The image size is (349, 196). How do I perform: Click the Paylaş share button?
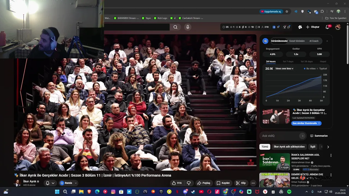click(204, 183)
